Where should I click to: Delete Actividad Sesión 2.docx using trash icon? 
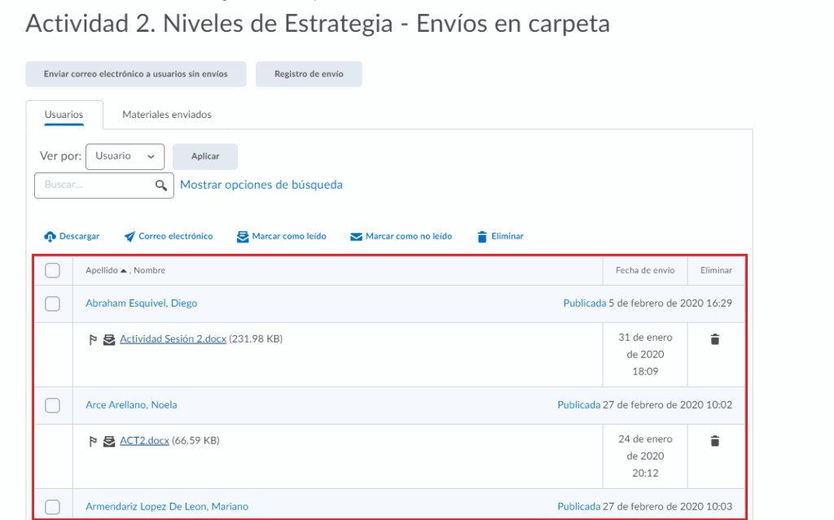[x=715, y=339]
